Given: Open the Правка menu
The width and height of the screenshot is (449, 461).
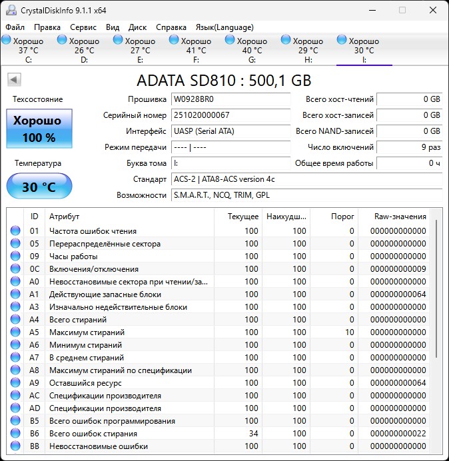Looking at the screenshot, I should (47, 27).
